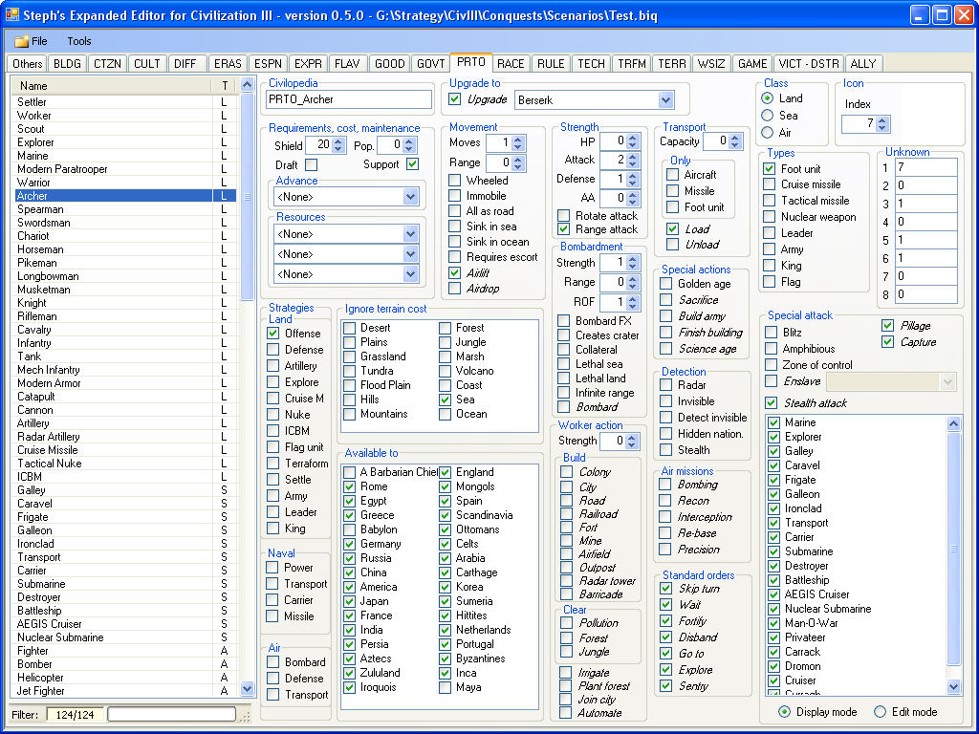Select AEGIS Cruiser in the left unit list
979x734 pixels.
click(x=123, y=624)
